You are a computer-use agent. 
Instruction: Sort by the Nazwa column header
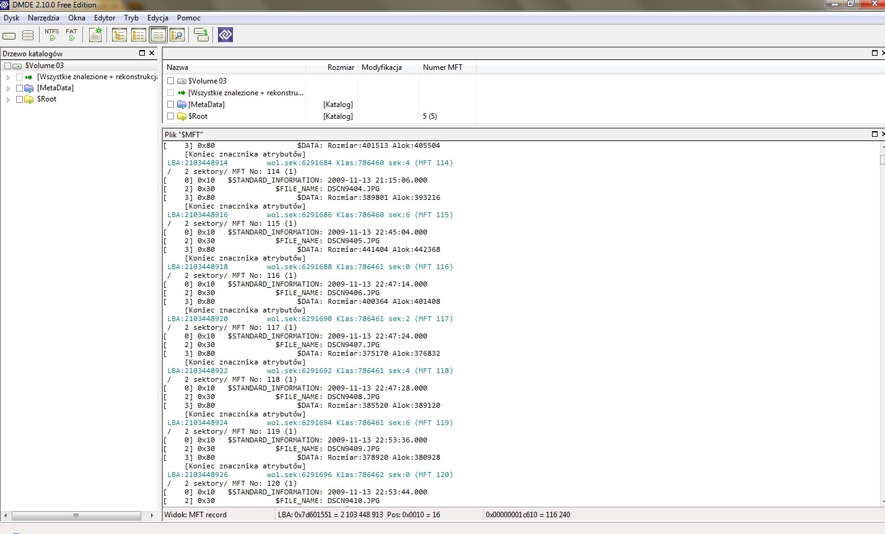[234, 67]
